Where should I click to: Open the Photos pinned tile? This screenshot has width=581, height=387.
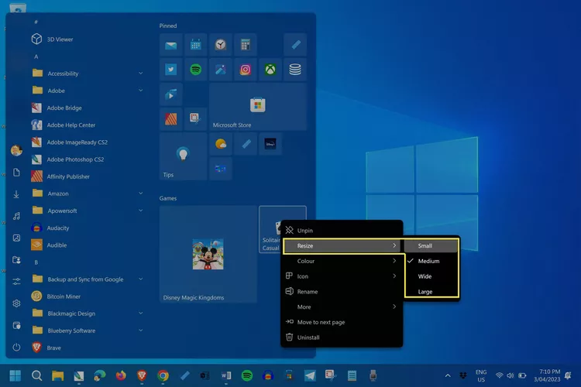click(221, 70)
